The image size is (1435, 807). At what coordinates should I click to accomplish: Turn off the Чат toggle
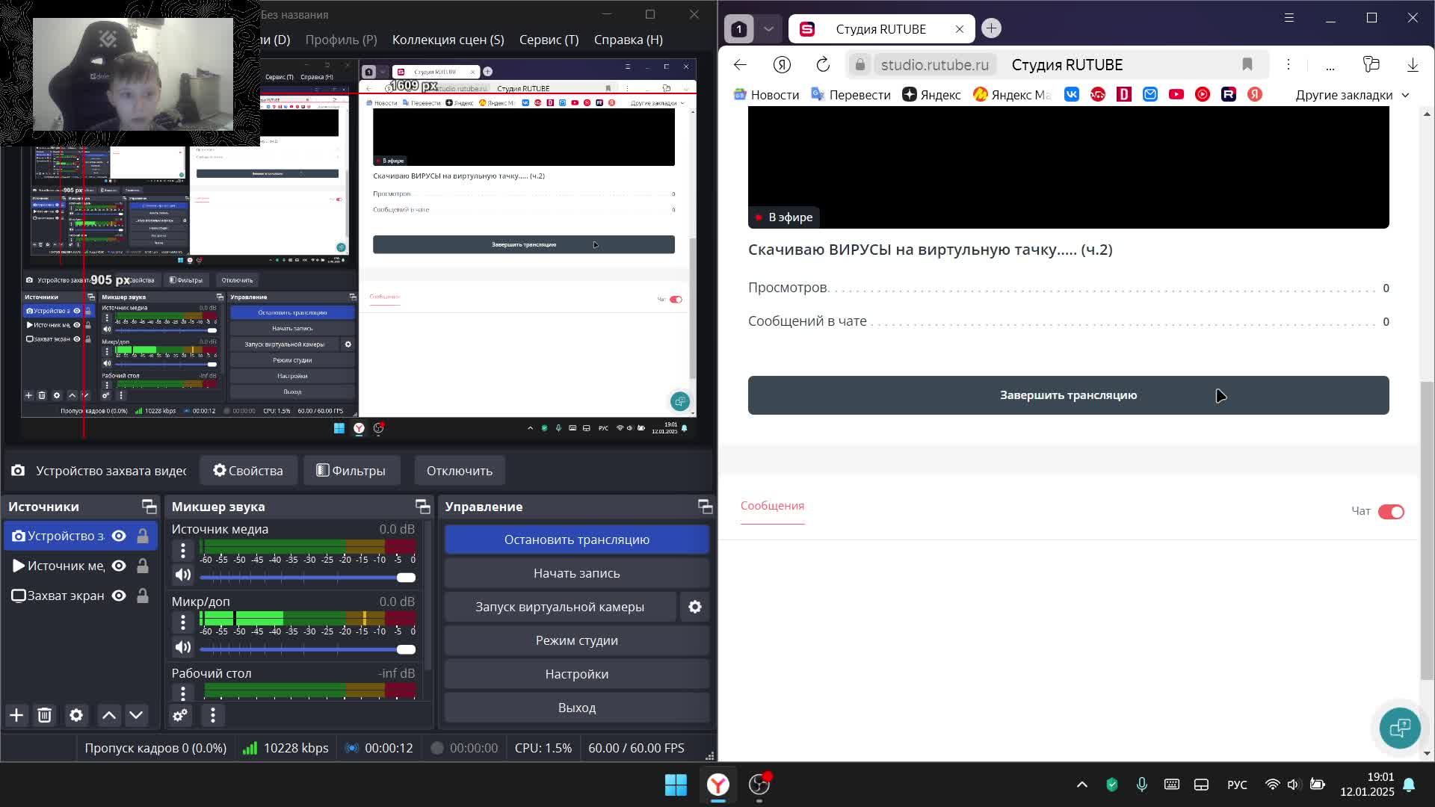[1391, 512]
